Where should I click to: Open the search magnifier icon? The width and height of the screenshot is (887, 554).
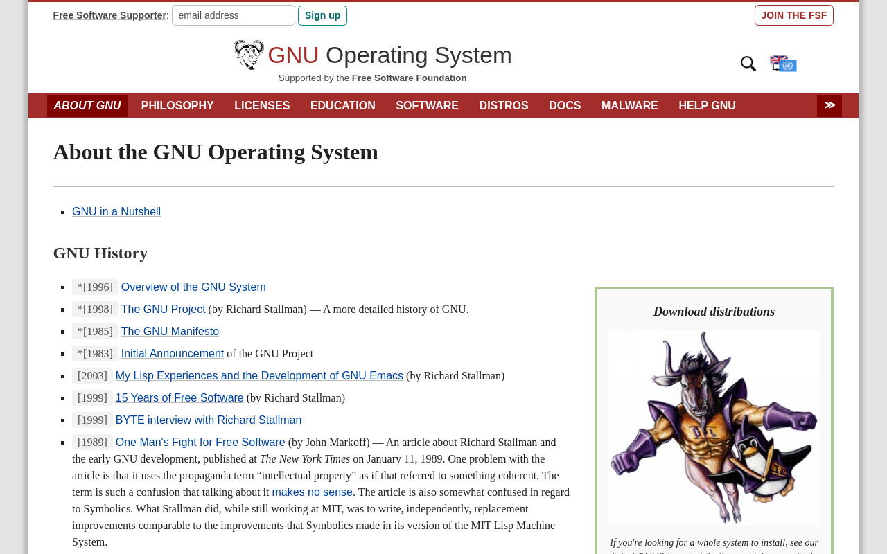click(x=748, y=64)
